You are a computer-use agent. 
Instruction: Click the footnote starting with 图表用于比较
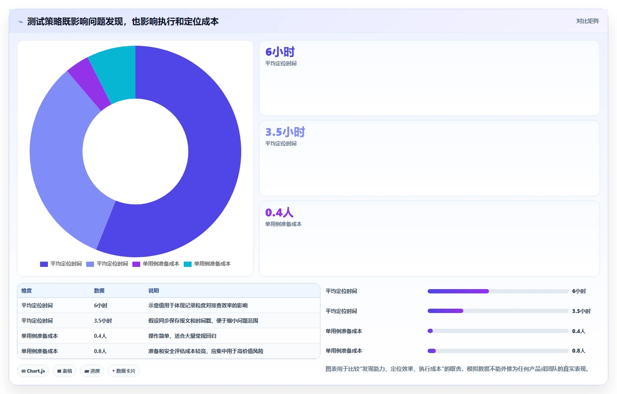click(x=459, y=369)
